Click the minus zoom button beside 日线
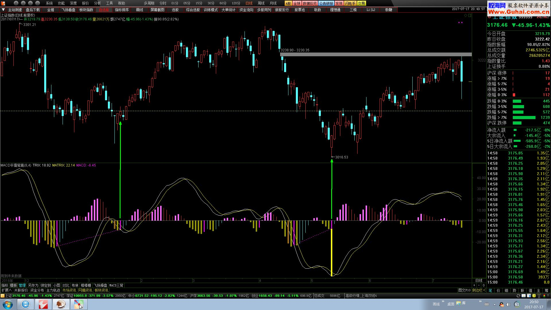Image resolution: width=551 pixels, height=310 pixels. tap(479, 285)
